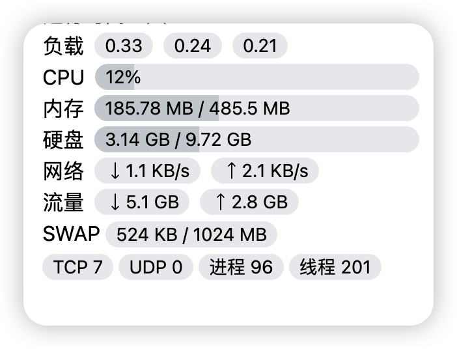Select the memory usage bar 185.78 MB

[256, 108]
